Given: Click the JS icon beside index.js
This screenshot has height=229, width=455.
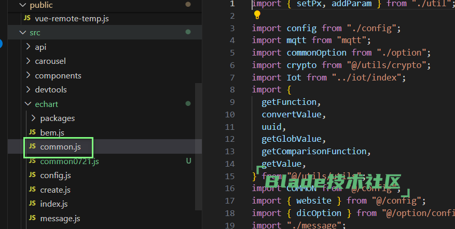Looking at the screenshot, I should [x=33, y=204].
